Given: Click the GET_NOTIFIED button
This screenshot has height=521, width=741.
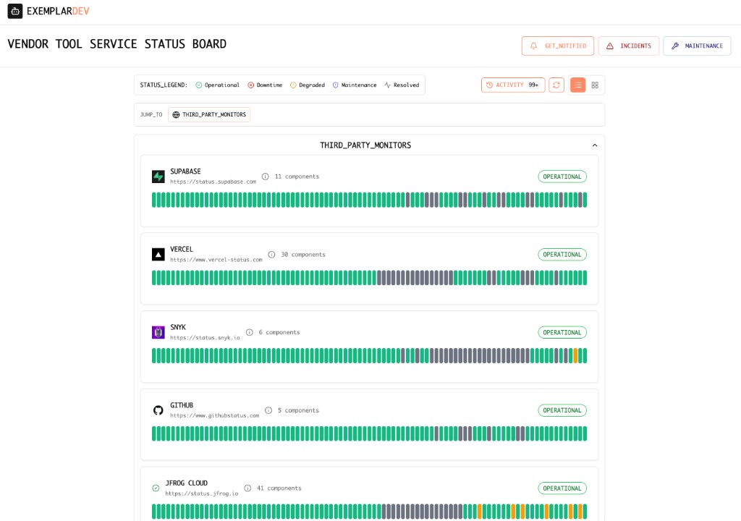Looking at the screenshot, I should (557, 45).
